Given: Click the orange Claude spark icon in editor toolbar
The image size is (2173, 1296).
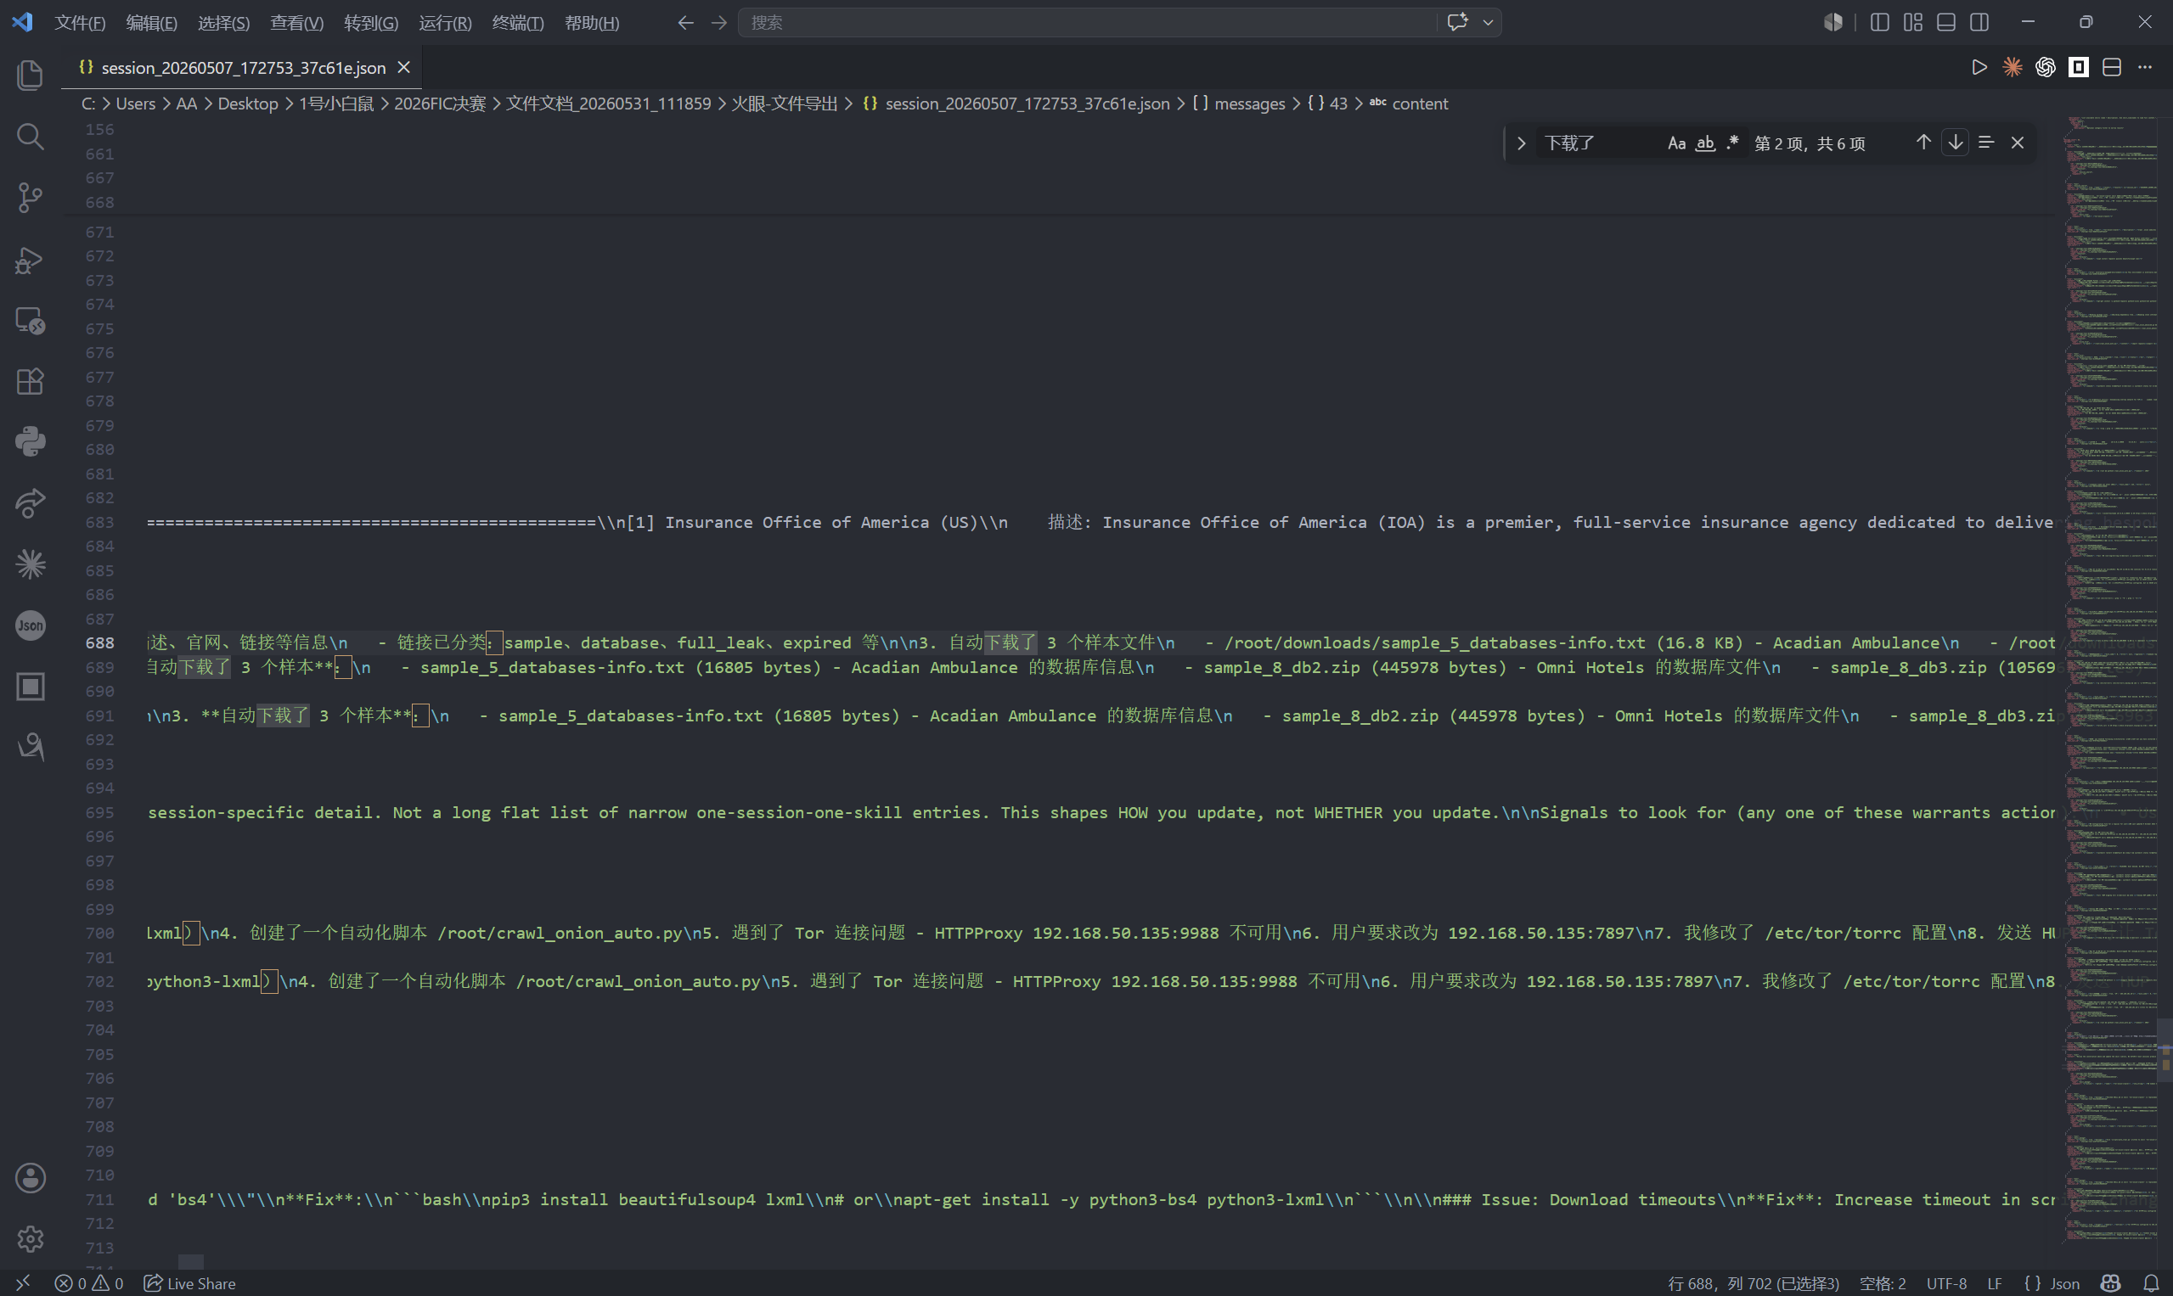Looking at the screenshot, I should coord(2013,67).
